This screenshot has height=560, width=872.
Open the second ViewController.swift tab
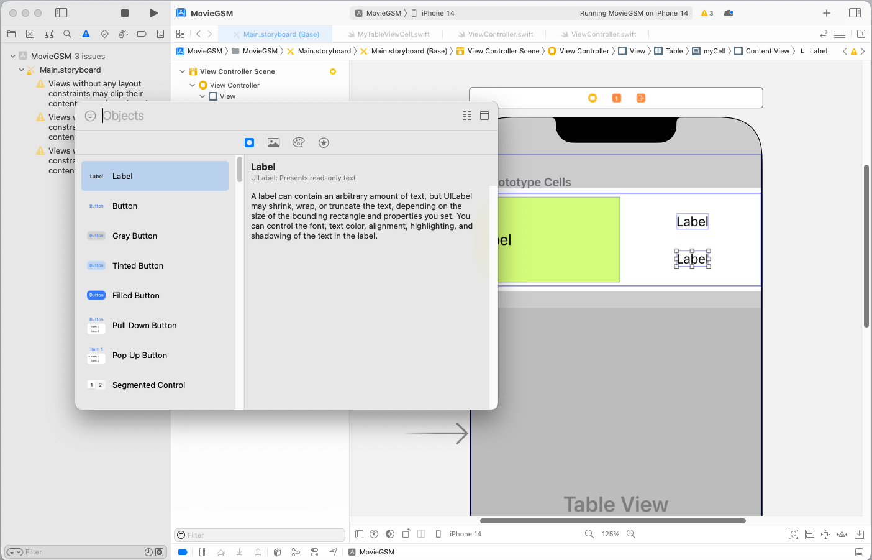599,34
